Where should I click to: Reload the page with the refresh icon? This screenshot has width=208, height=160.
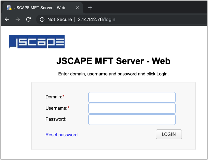tap(28, 19)
